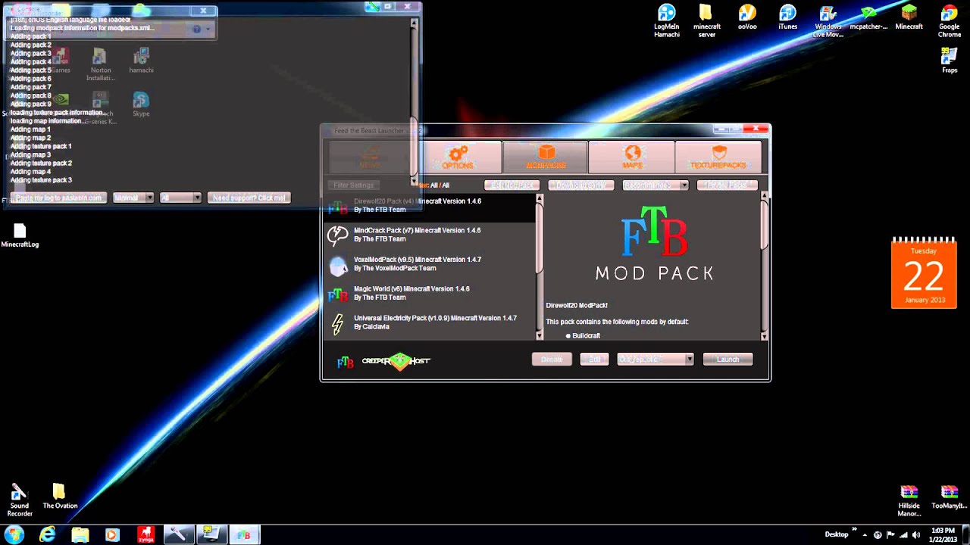Open the Zynga taskbar icon

(x=145, y=535)
